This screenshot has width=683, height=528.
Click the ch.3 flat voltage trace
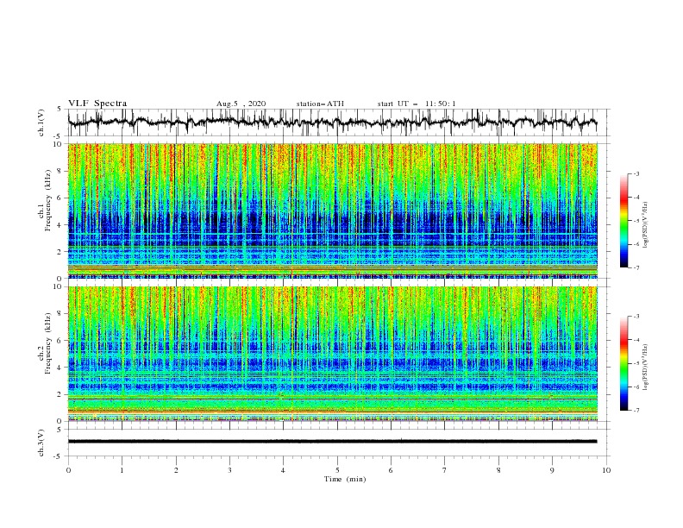click(332, 442)
